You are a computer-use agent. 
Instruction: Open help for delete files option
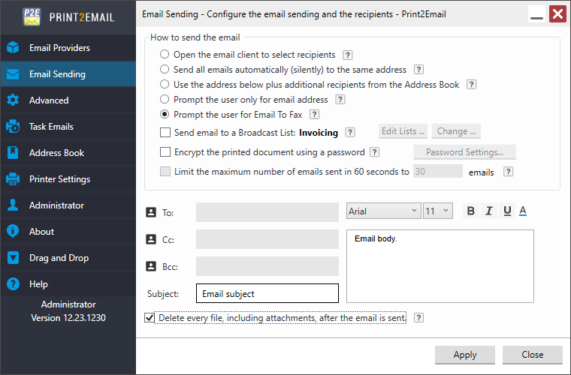point(418,318)
